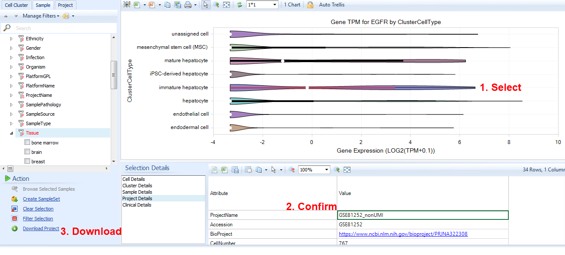Click the chart copy icon
This screenshot has height=255, width=565.
[167, 5]
